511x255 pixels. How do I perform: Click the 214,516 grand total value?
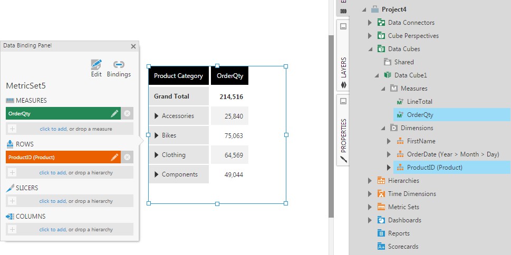pyautogui.click(x=231, y=97)
